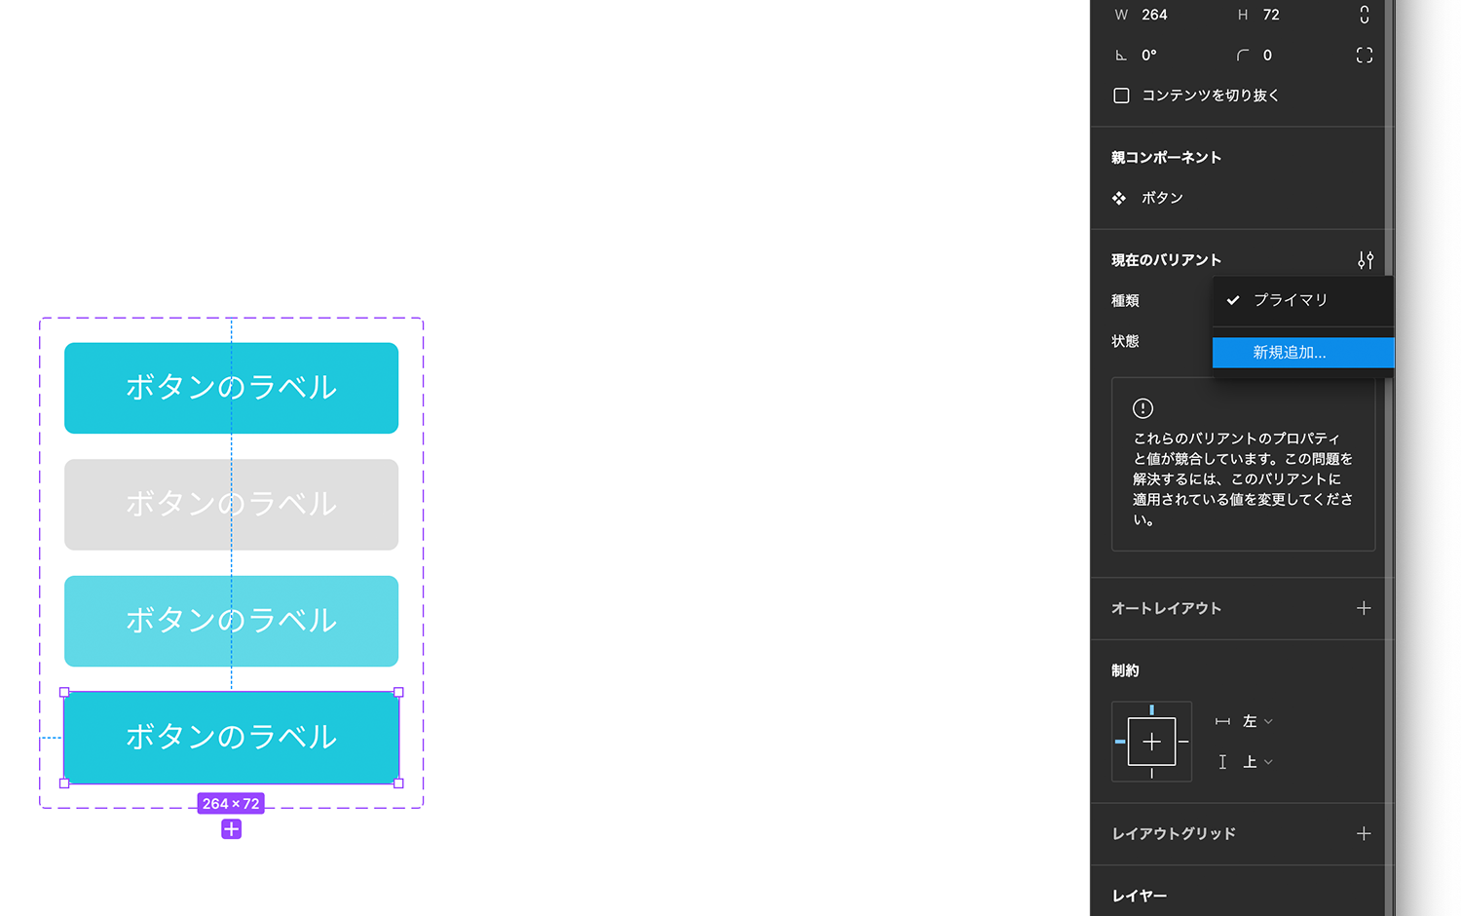The height and width of the screenshot is (916, 1461).
Task: Click the rotation angle icon
Action: tap(1121, 56)
